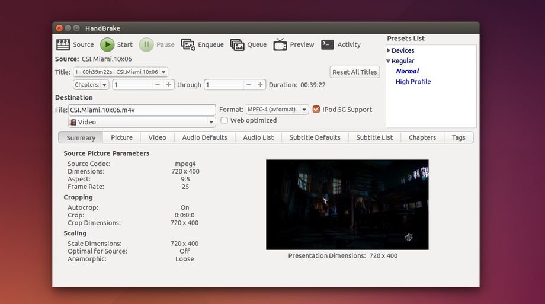
Task: Open the Queue icon
Action: (x=237, y=44)
